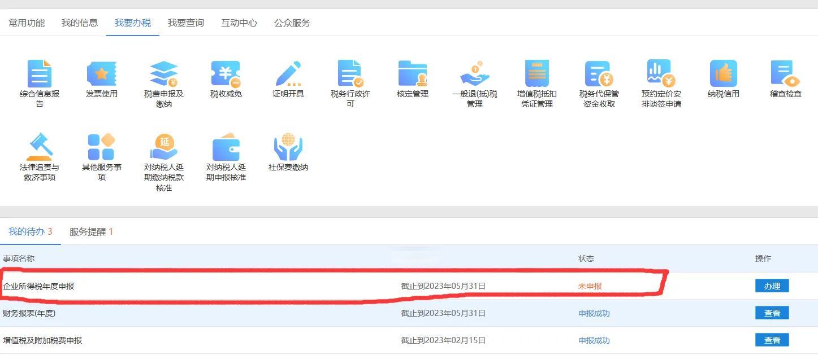The height and width of the screenshot is (364, 818).
Task: Click 查看 for 增值税及附加税费申报
Action: (x=772, y=340)
